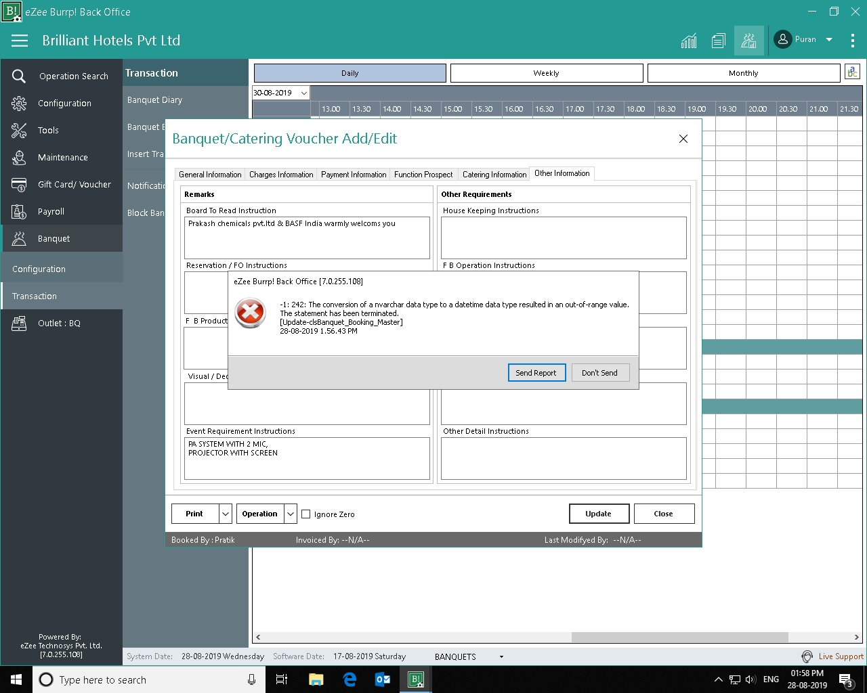The height and width of the screenshot is (693, 867).
Task: Click Send Report in error dialog
Action: pyautogui.click(x=536, y=373)
